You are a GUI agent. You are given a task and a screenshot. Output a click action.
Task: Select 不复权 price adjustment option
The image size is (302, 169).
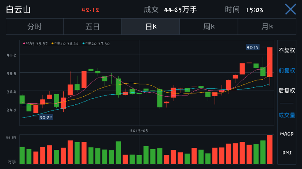(286, 50)
